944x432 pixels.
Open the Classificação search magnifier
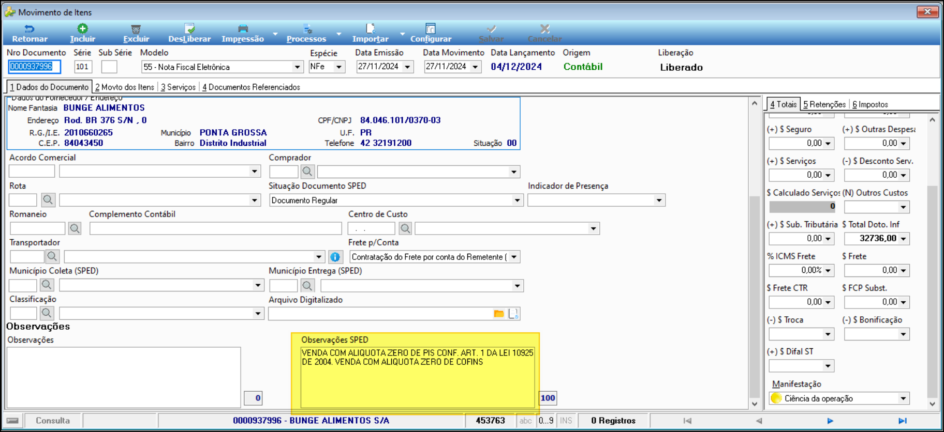(47, 313)
